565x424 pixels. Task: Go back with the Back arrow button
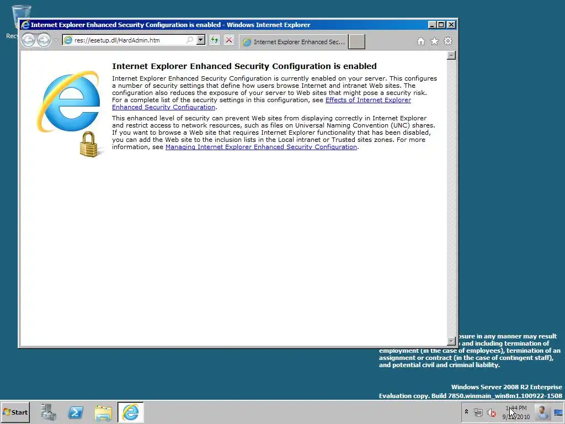pos(29,40)
